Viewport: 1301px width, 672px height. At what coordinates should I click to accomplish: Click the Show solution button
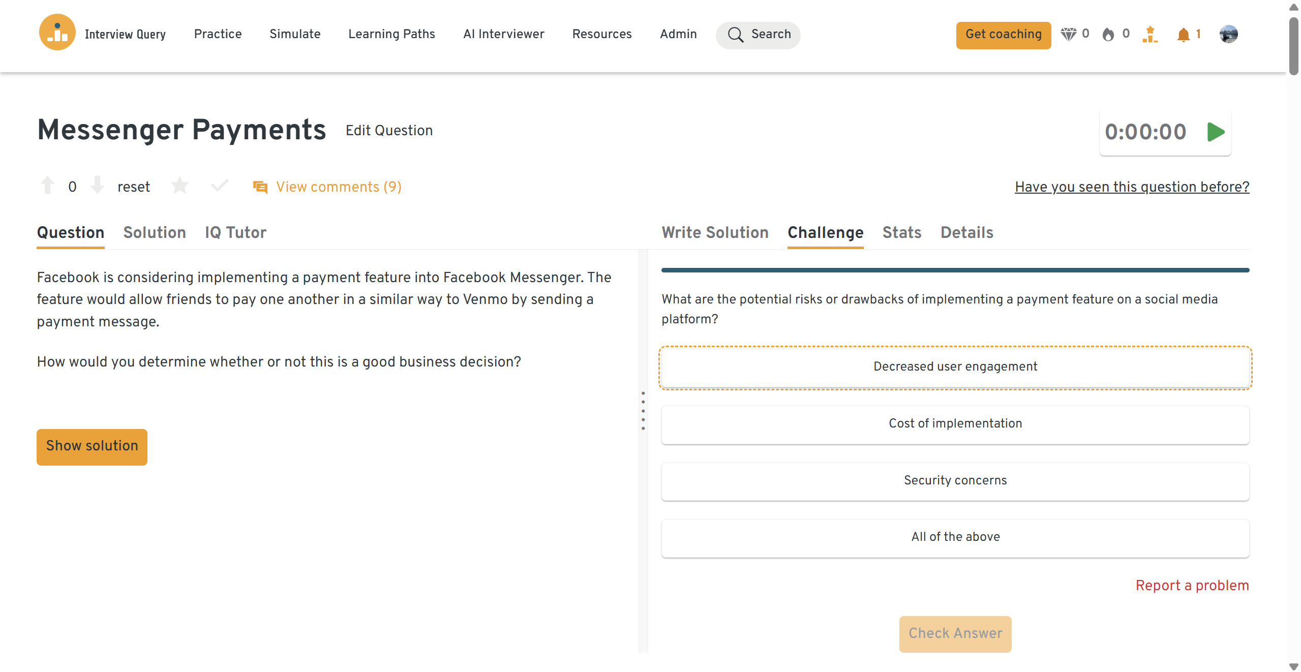click(x=92, y=446)
